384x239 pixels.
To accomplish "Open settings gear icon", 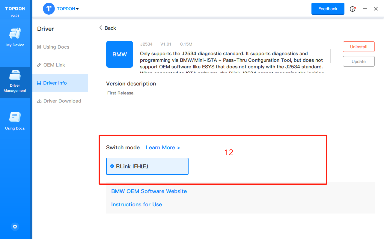I will click(15, 227).
